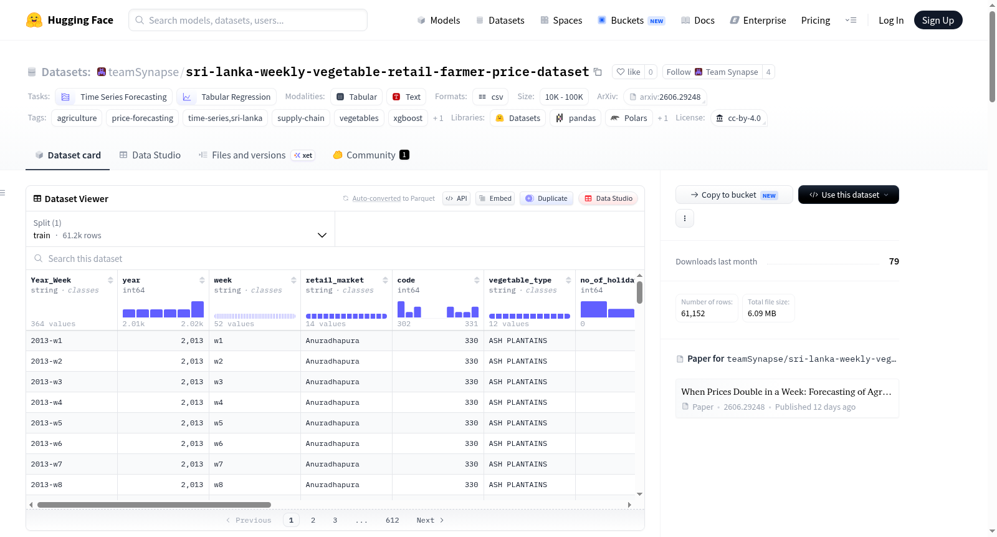997x537 pixels.
Task: Open the API button in Dataset Viewer
Action: click(x=456, y=198)
